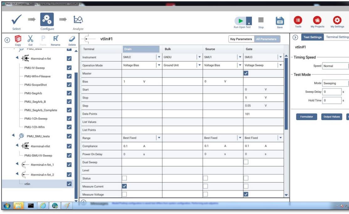Select the PMU-SMU-IV-Sweep test in the tree
349x214 pixels.
coord(38,155)
